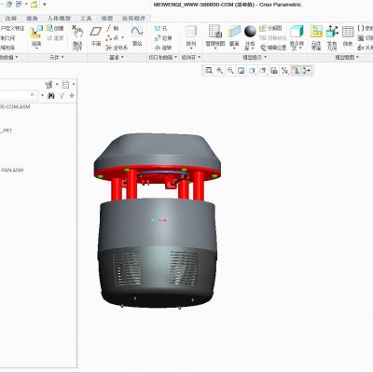Expand the Component (元件) group dropdown
This screenshot has height=373, width=373.
[57, 57]
